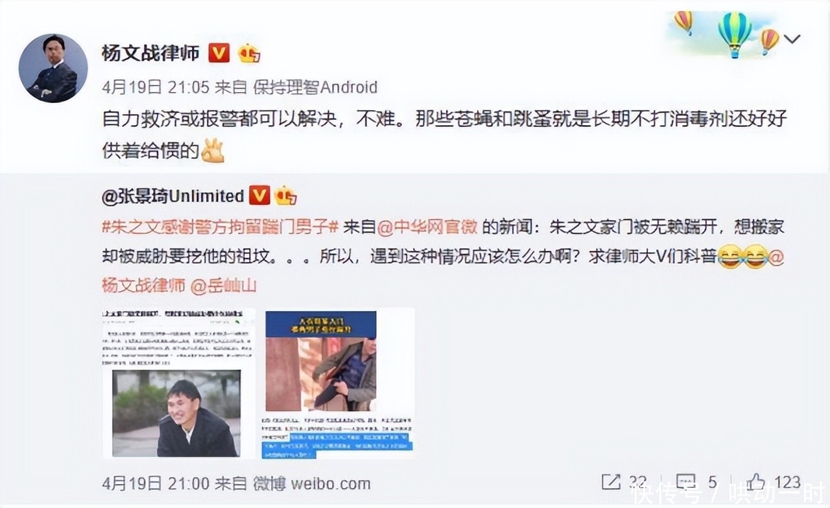Open 杨文战律师 username link
Screen dimensions: 830x508
(x=150, y=53)
